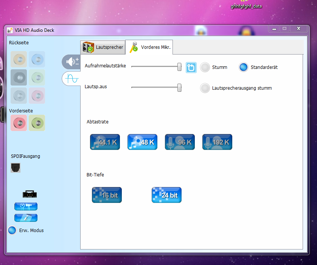Enable Lautsprecherausgang stumm
The width and height of the screenshot is (317, 265).
tap(205, 88)
